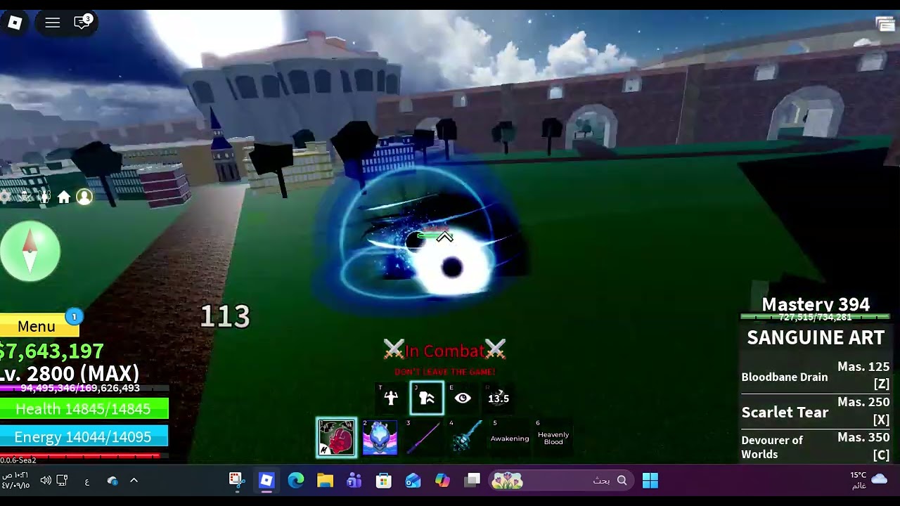
Task: Click the compass on the left
Action: pyautogui.click(x=30, y=251)
